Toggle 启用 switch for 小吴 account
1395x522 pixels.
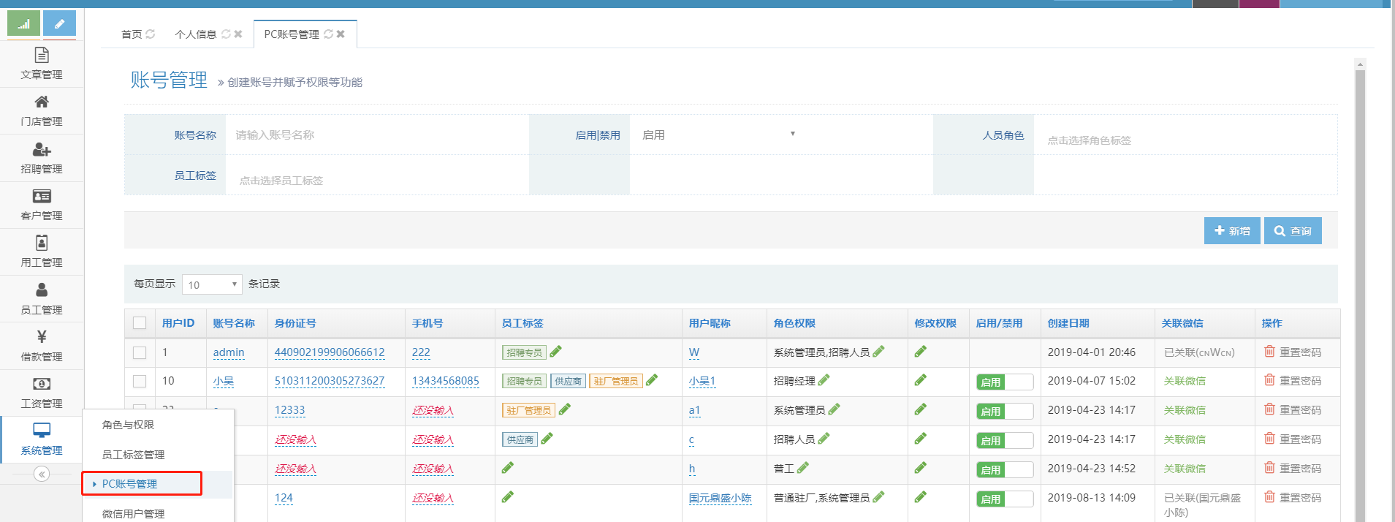click(x=1005, y=382)
